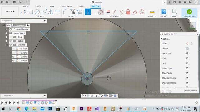Screen dimensions: 200x112
Task: Switch to the SURFACE tab
Action: pyautogui.click(x=39, y=7)
